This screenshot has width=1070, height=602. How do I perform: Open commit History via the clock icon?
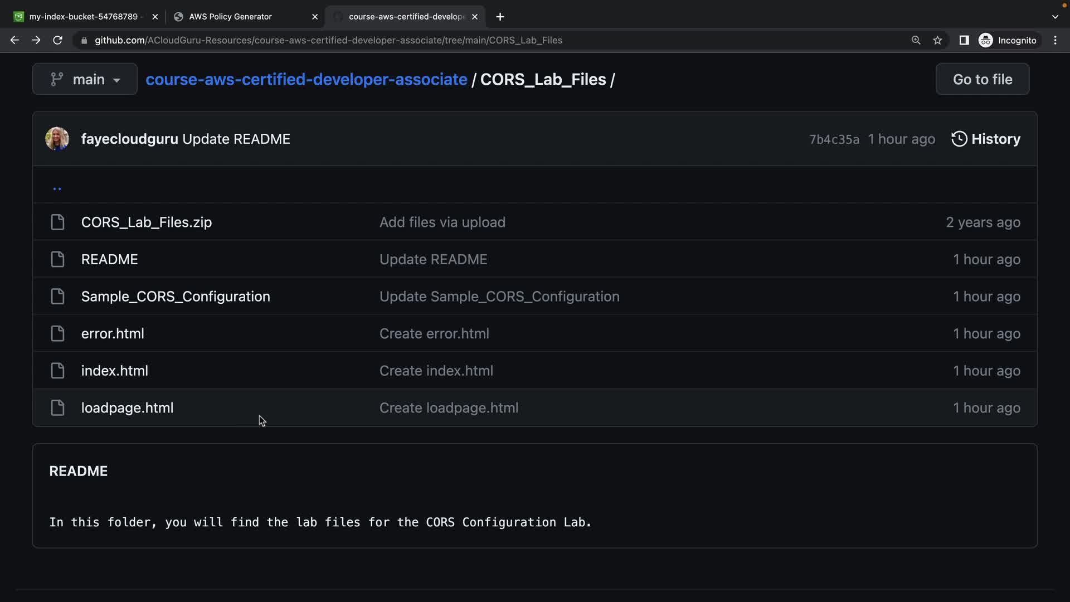point(959,139)
